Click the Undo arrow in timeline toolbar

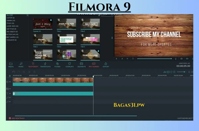point(14,72)
